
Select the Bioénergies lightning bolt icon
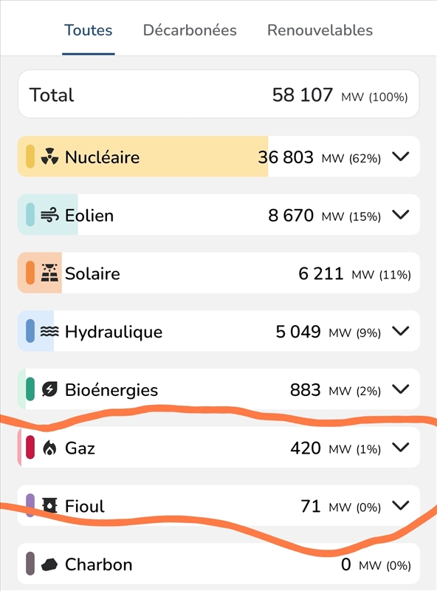pyautogui.click(x=49, y=389)
